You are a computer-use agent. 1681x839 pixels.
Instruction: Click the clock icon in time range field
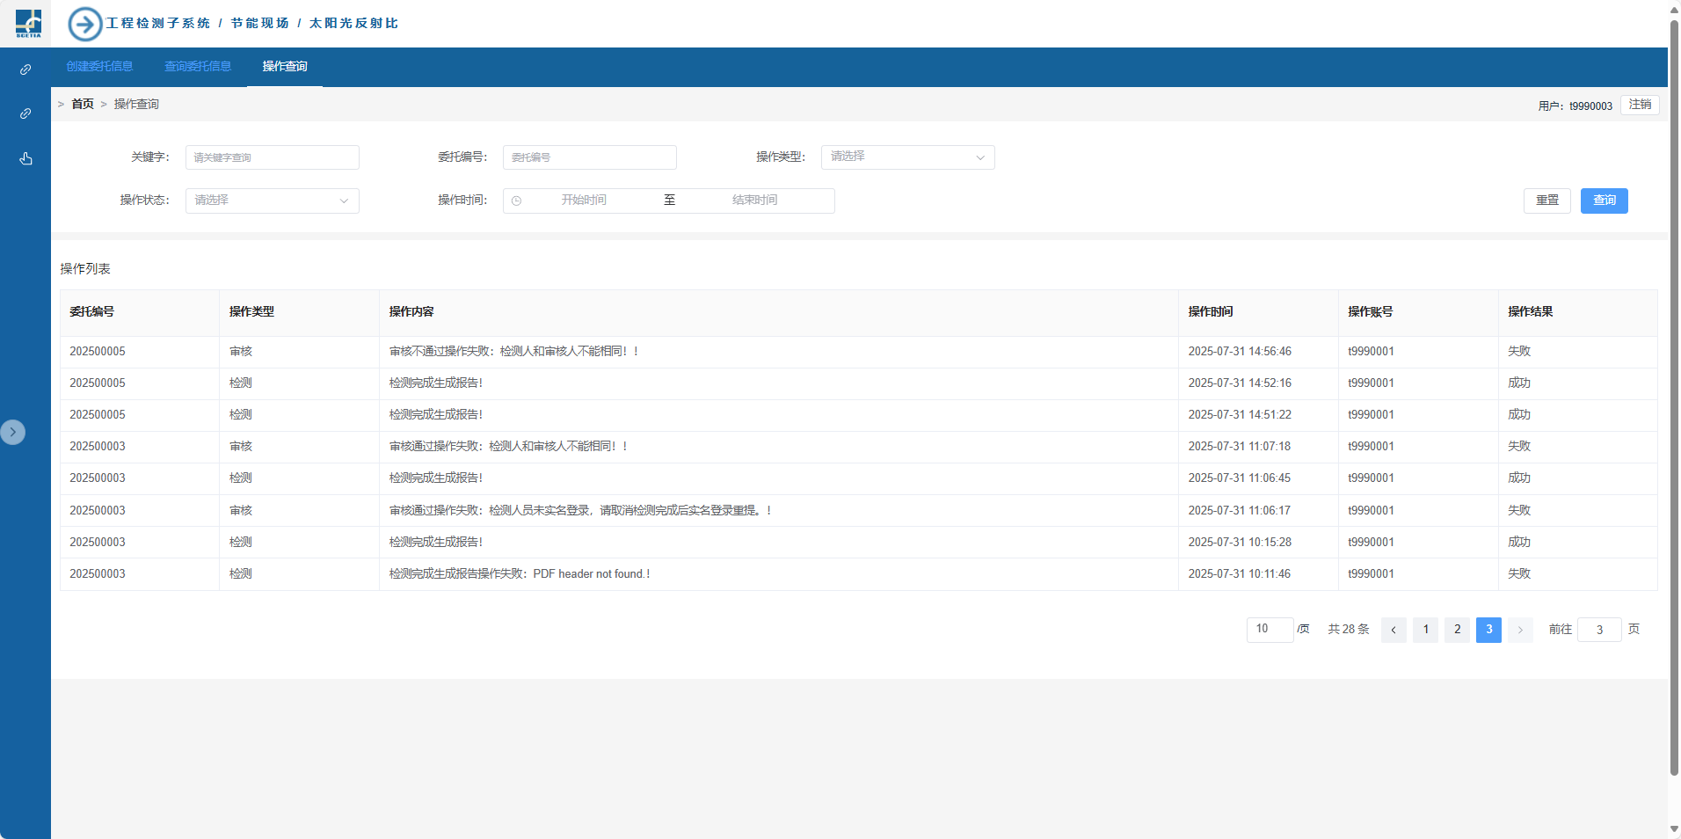[517, 201]
